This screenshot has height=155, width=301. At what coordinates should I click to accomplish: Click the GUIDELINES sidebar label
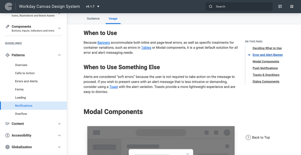(13, 44)
